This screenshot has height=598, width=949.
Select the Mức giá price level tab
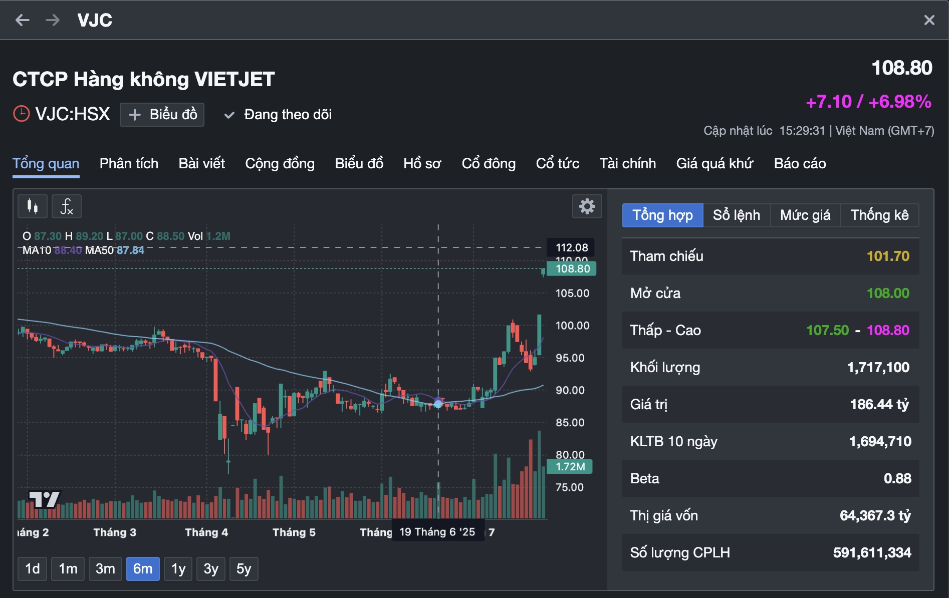tap(805, 215)
